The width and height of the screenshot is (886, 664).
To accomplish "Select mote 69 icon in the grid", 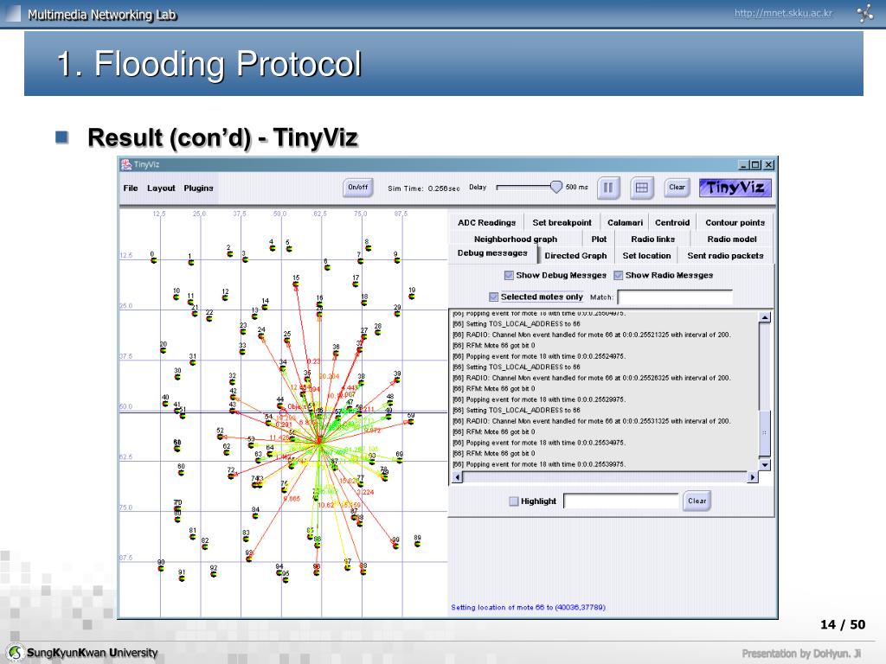I will (x=400, y=460).
